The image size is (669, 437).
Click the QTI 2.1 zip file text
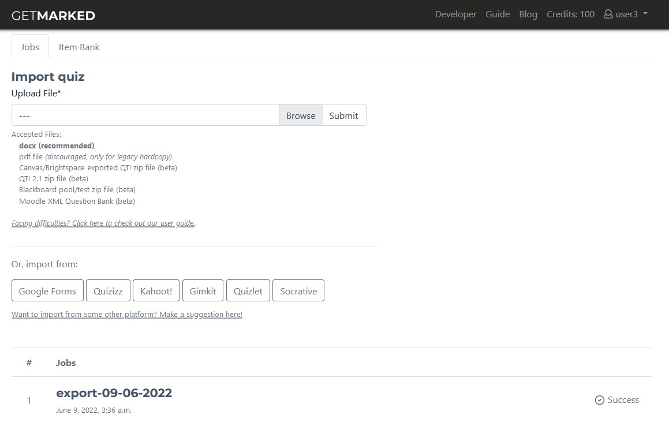point(54,178)
